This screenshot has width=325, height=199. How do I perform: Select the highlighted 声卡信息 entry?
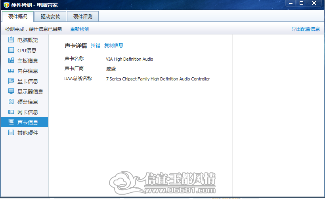coord(25,122)
